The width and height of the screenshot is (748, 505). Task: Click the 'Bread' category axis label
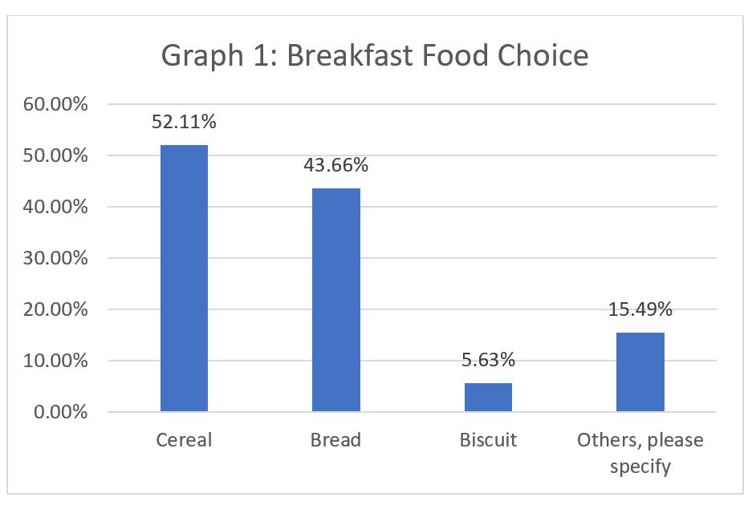(336, 440)
